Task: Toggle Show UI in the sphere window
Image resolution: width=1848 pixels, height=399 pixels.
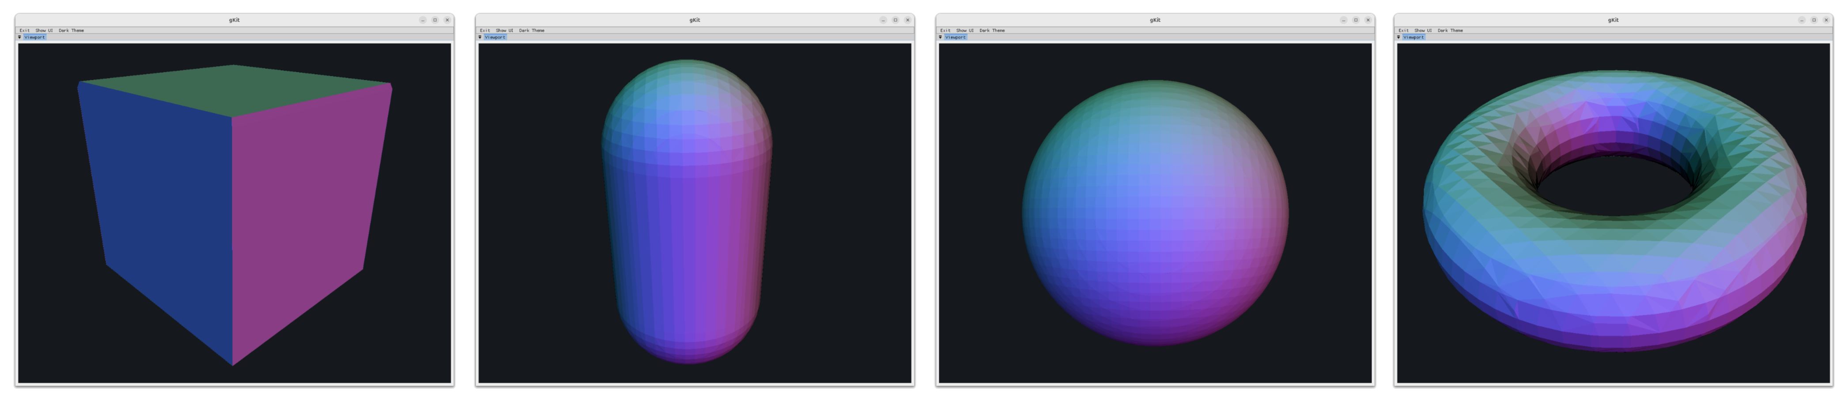Action: pos(965,31)
